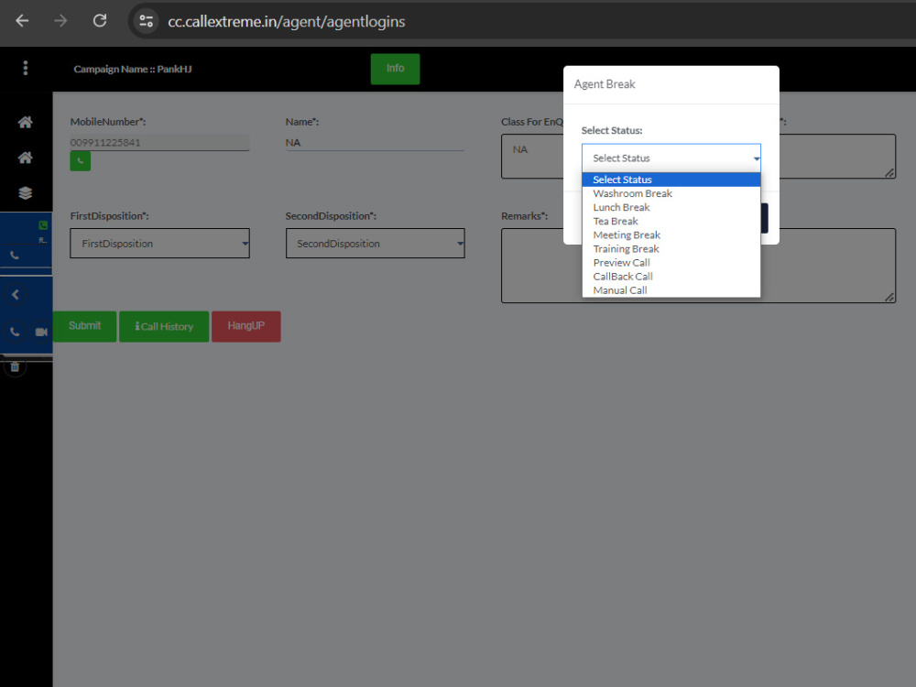Click the second home icon in sidebar
This screenshot has height=687, width=916.
(25, 158)
